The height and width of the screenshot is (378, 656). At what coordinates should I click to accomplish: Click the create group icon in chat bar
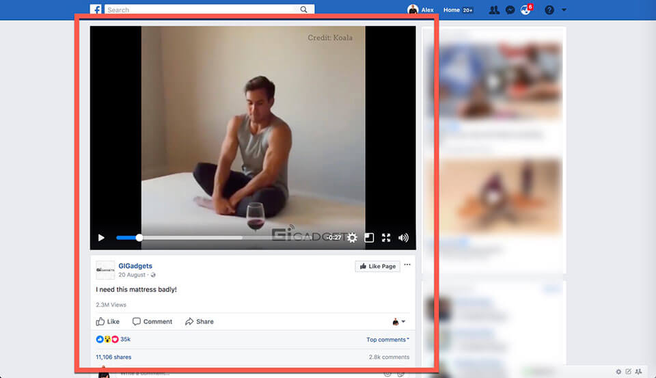click(638, 371)
